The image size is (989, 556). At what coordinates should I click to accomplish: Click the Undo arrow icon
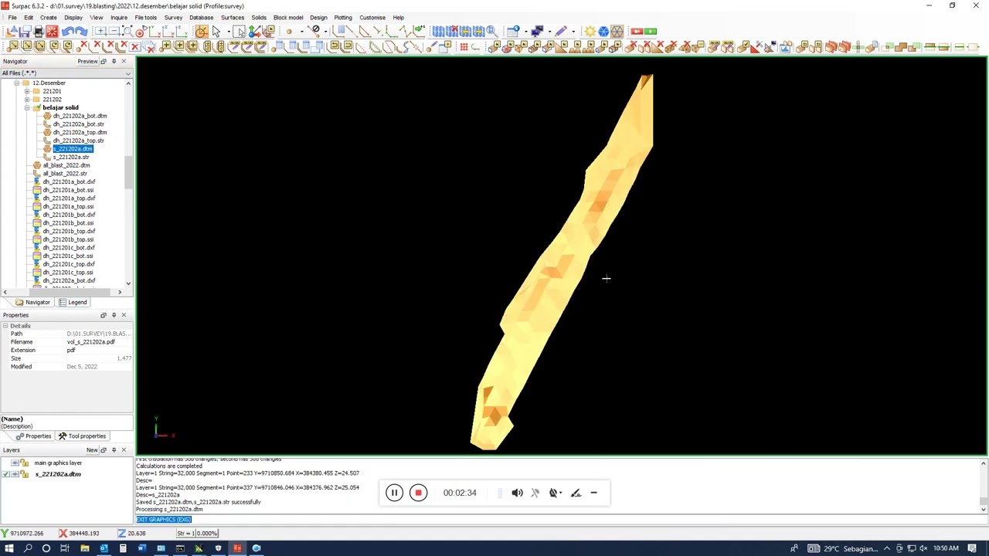point(68,31)
